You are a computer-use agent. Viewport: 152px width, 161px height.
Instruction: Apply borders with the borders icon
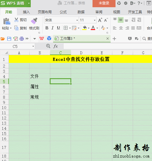click(66, 28)
